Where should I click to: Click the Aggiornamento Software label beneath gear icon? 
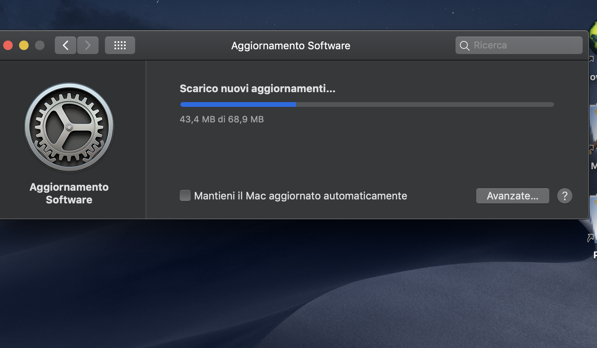coord(69,193)
